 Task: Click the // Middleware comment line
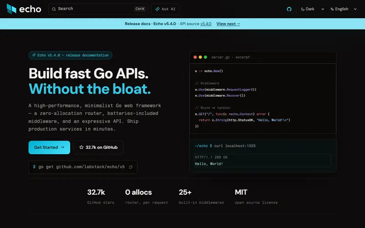point(207,83)
